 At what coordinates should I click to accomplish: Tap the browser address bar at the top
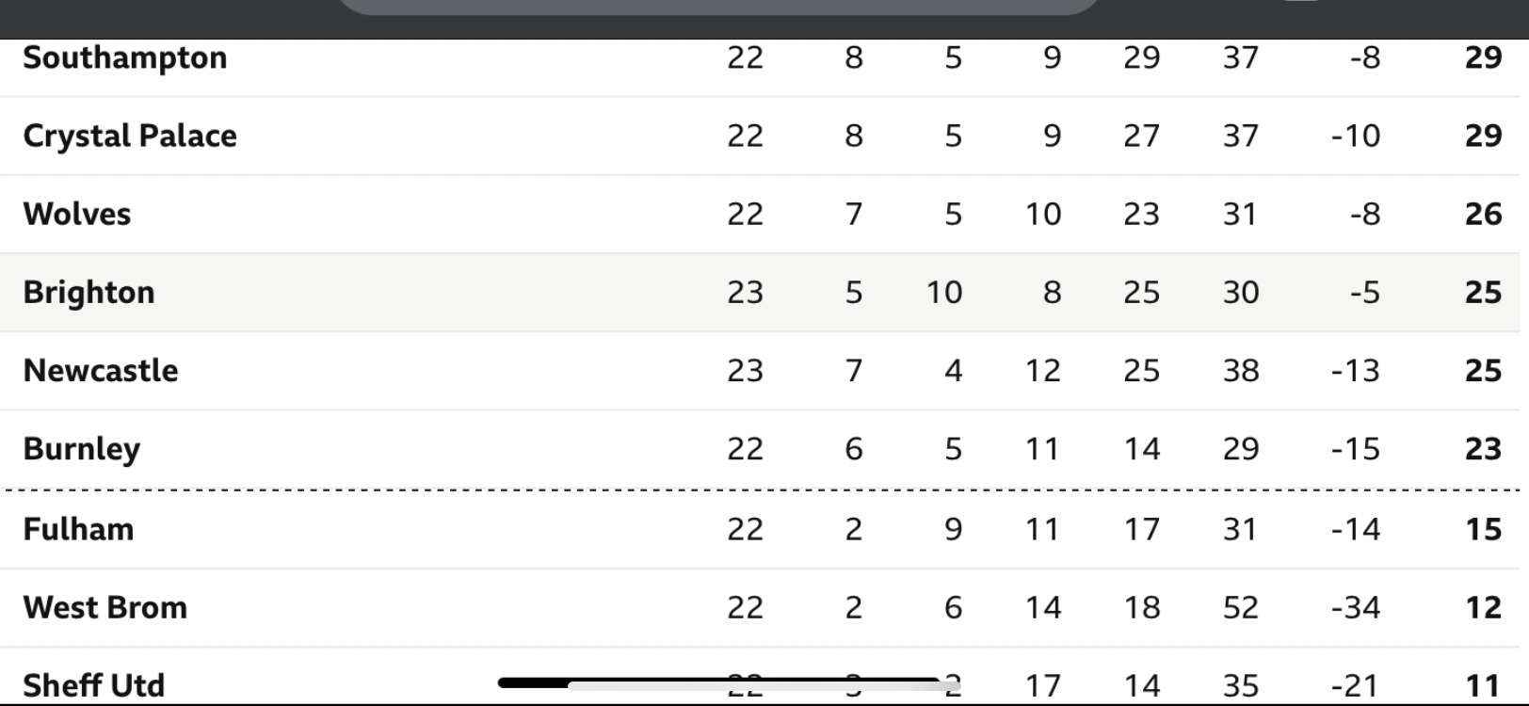point(717,7)
